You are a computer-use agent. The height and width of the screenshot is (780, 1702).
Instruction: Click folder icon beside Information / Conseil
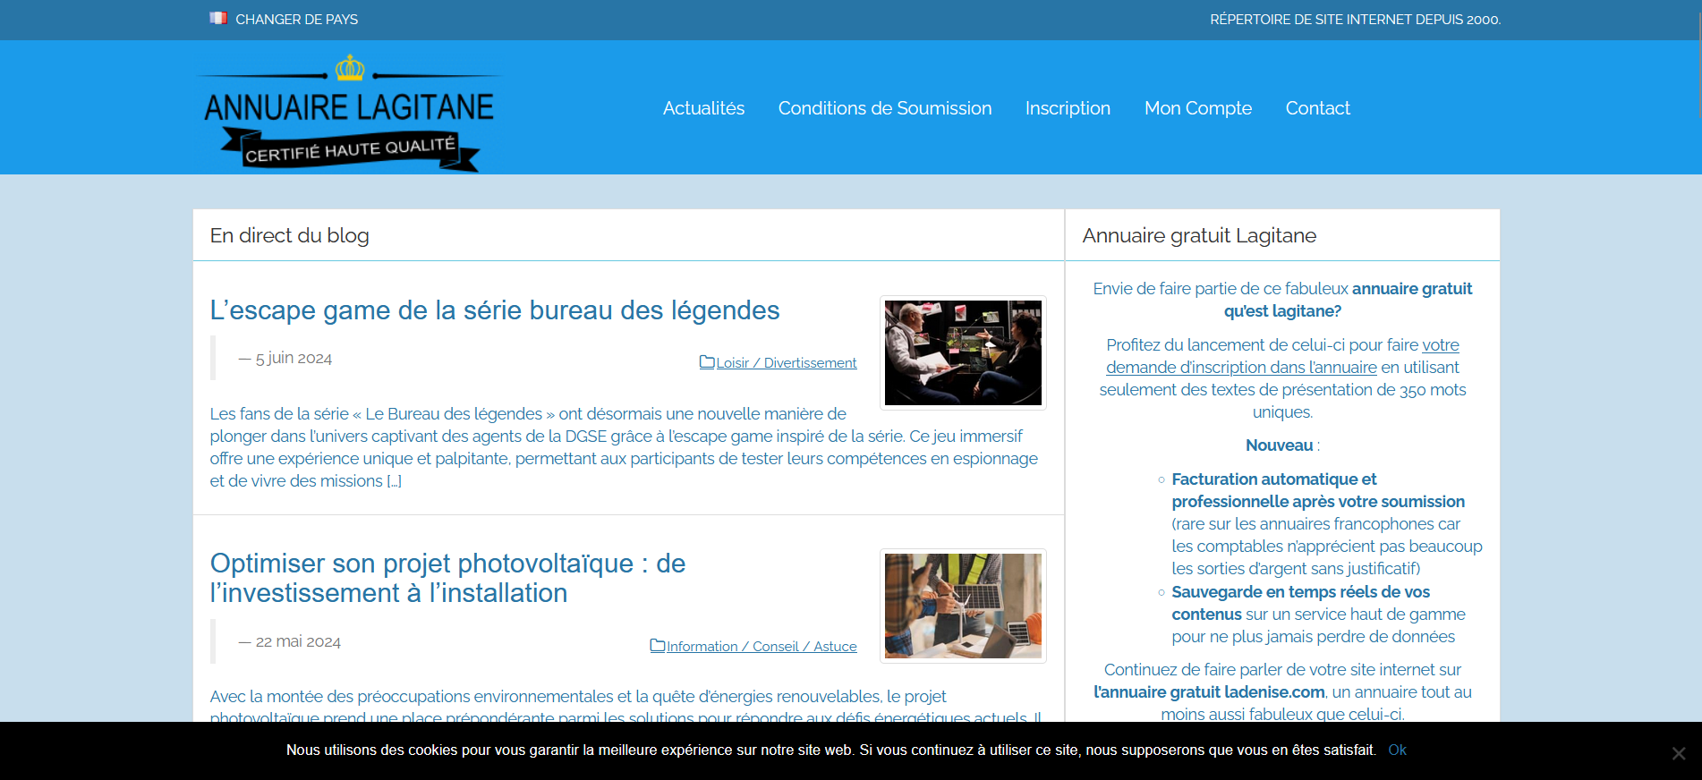(x=658, y=646)
